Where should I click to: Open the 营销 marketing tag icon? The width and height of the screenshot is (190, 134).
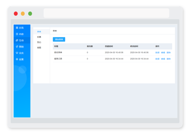point(17,47)
